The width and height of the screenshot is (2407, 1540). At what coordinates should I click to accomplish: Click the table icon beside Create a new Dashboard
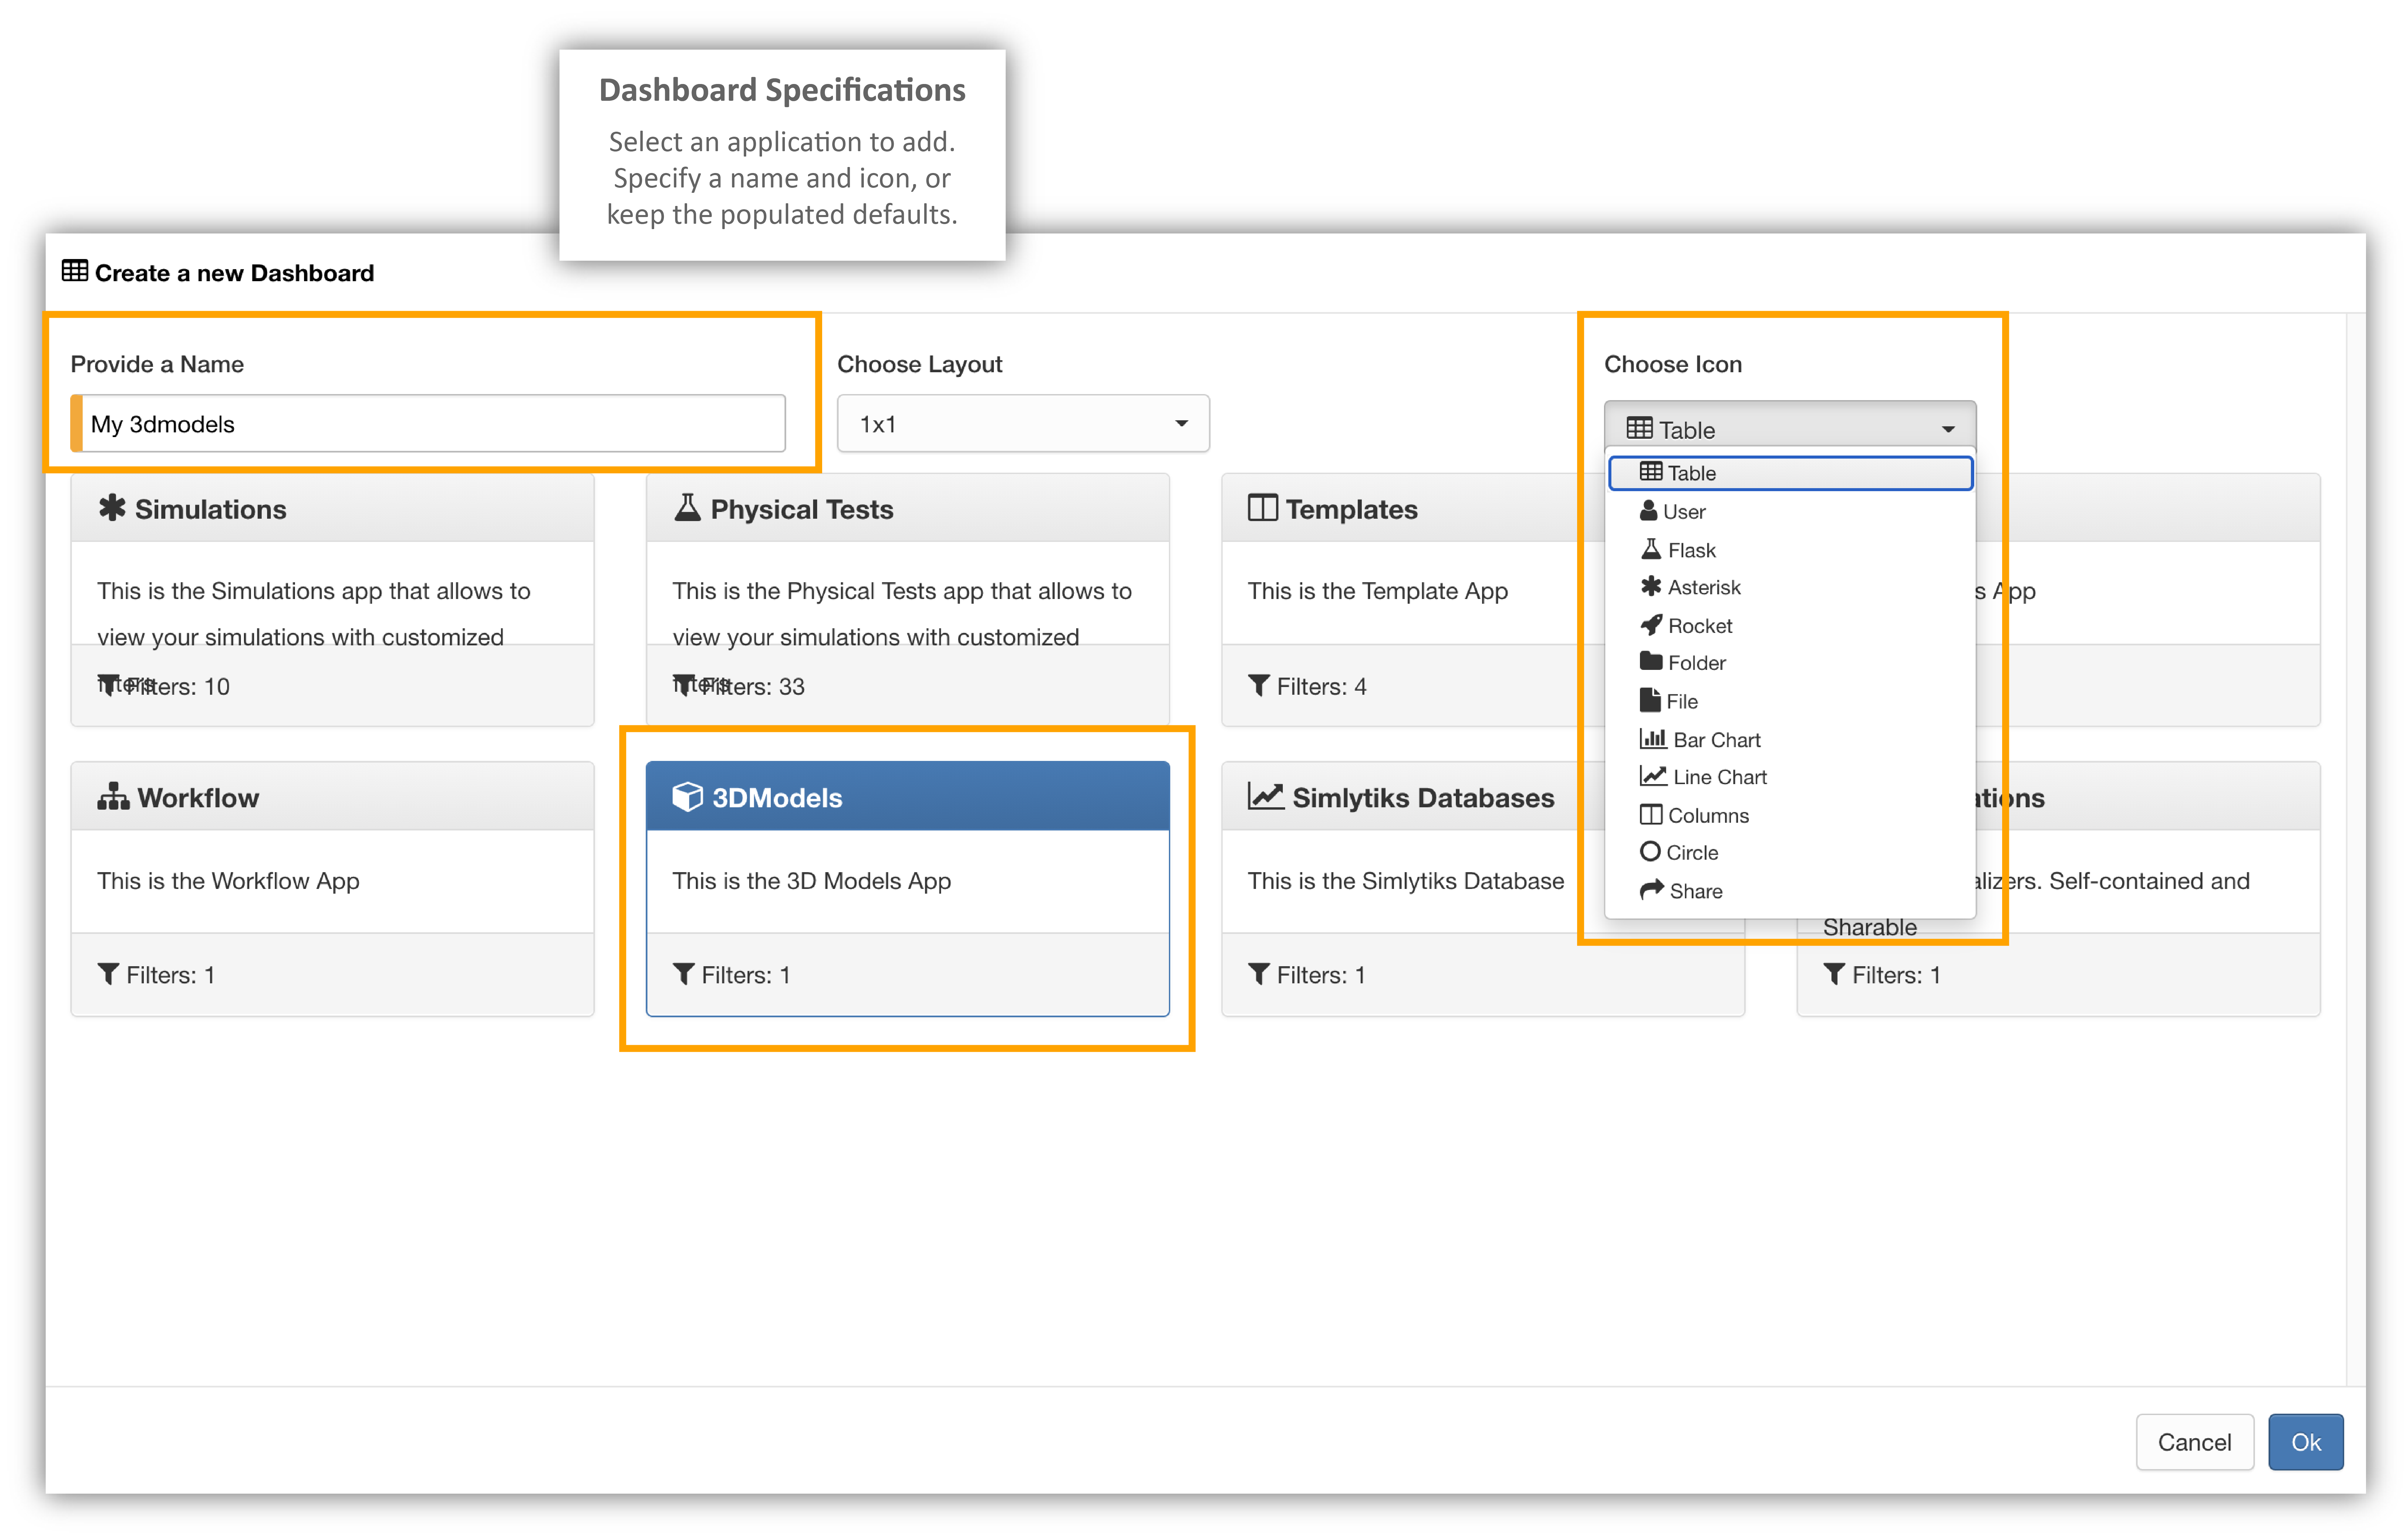pos(75,271)
